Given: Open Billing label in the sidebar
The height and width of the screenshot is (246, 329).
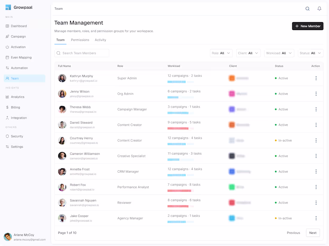Looking at the screenshot, I should point(16,107).
